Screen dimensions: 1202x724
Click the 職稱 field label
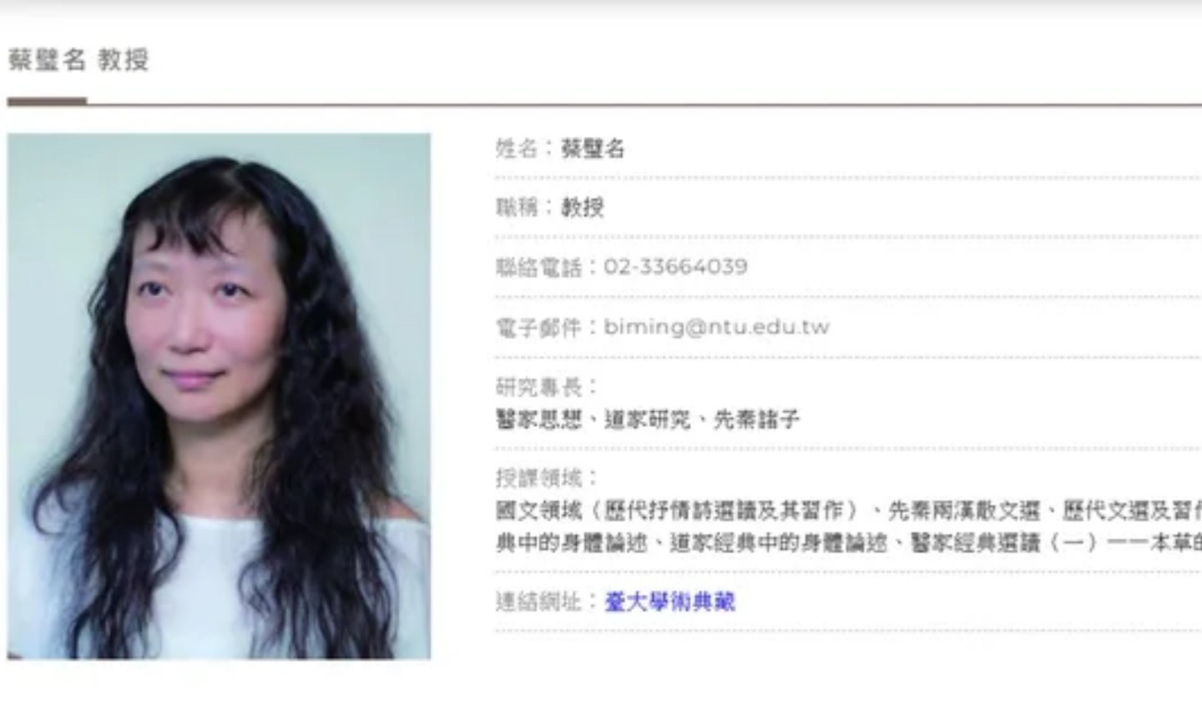pos(517,207)
